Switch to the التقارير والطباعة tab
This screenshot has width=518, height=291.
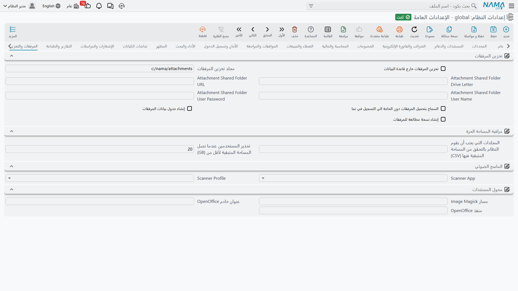(59, 46)
